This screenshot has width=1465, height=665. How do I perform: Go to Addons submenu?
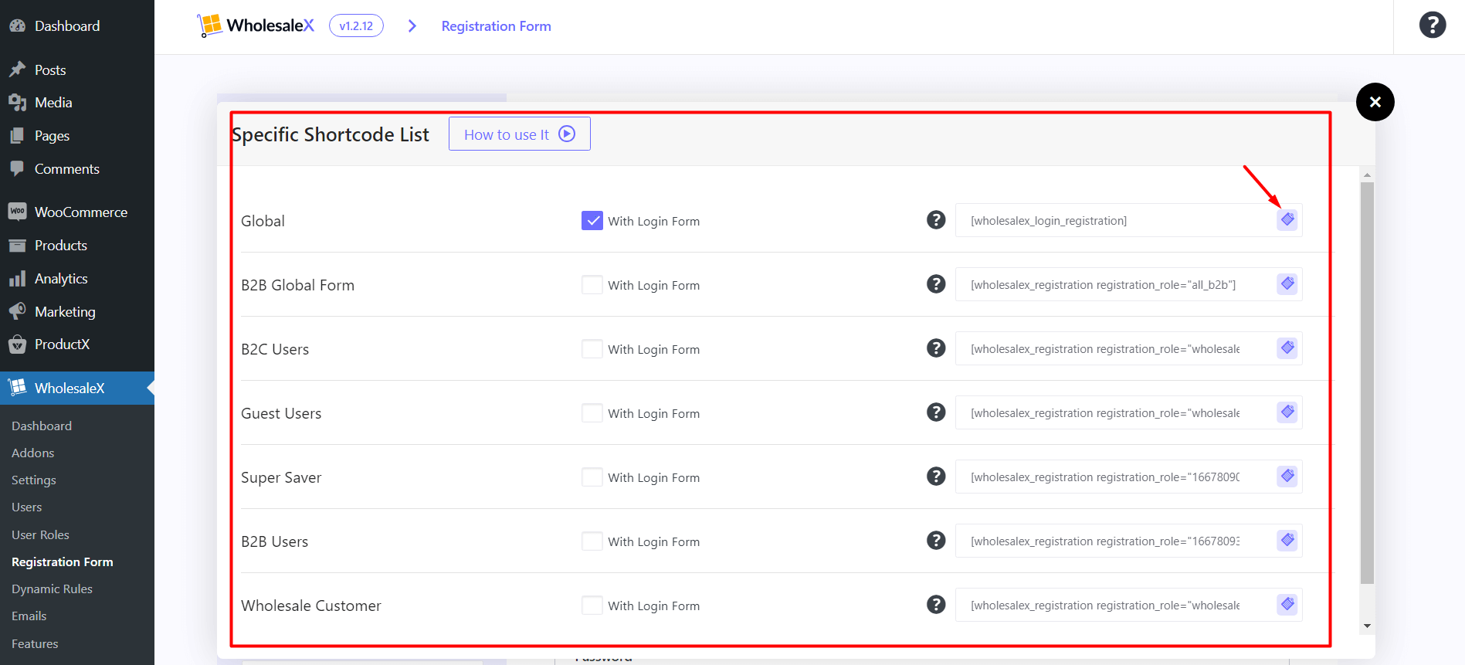[x=33, y=453]
